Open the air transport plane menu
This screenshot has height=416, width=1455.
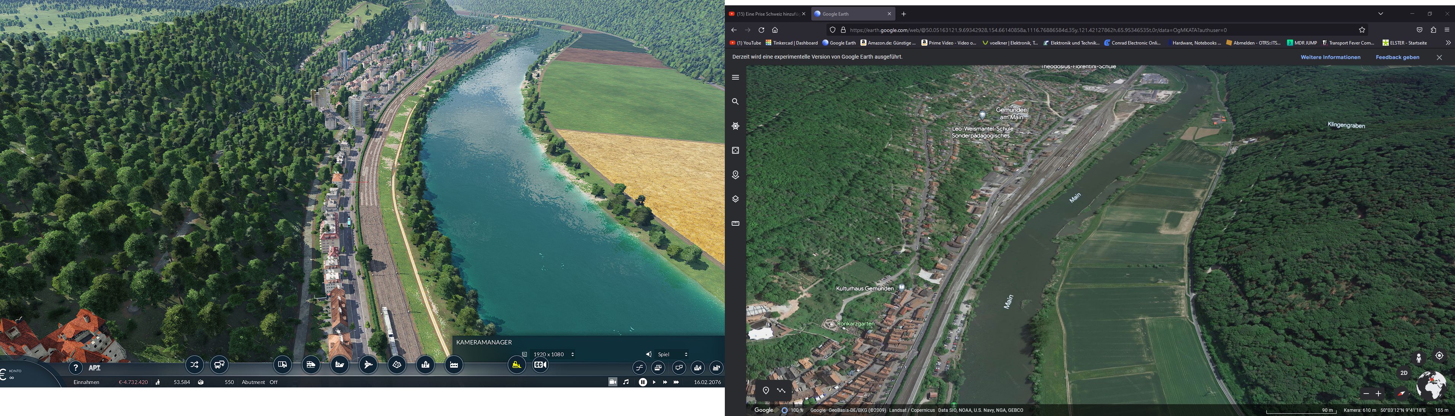tap(368, 365)
